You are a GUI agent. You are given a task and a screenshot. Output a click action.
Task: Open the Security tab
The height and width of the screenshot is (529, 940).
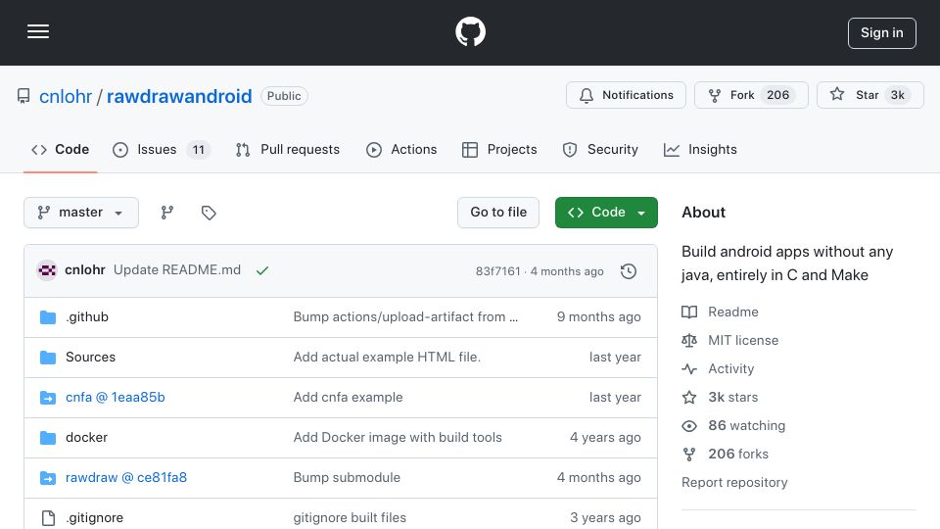(600, 149)
